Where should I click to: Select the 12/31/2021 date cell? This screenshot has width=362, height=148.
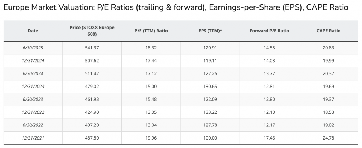[x=33, y=138]
